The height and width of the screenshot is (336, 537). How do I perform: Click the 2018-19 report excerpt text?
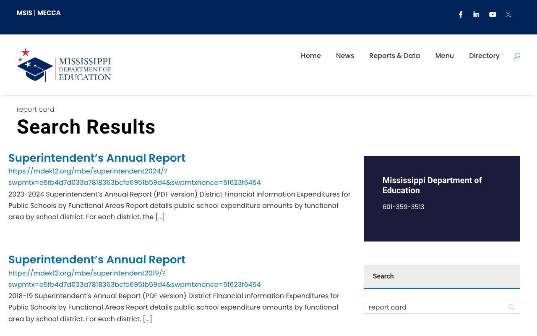click(x=174, y=307)
